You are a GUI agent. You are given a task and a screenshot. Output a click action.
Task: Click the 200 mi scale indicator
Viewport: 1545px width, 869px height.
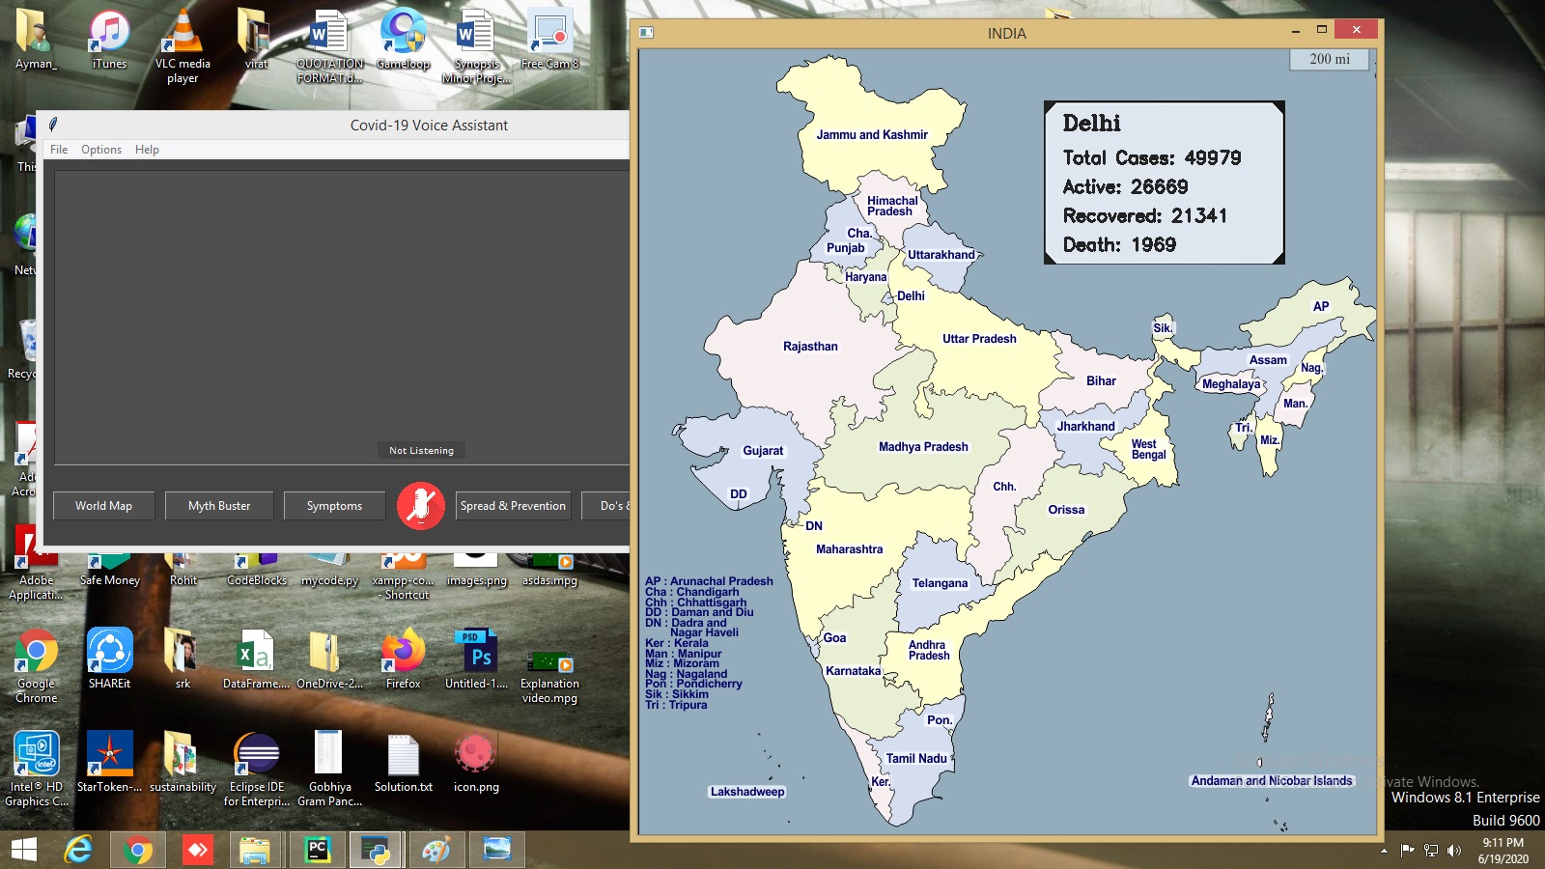coord(1330,59)
